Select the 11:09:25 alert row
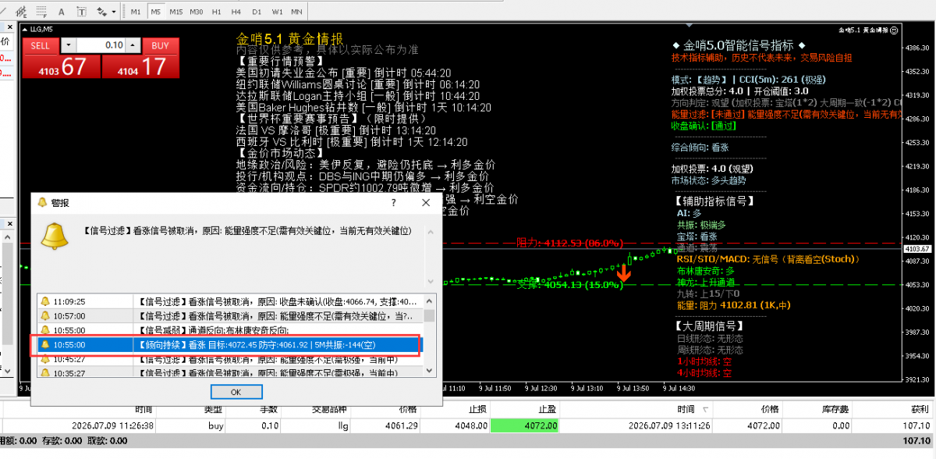 click(x=230, y=301)
